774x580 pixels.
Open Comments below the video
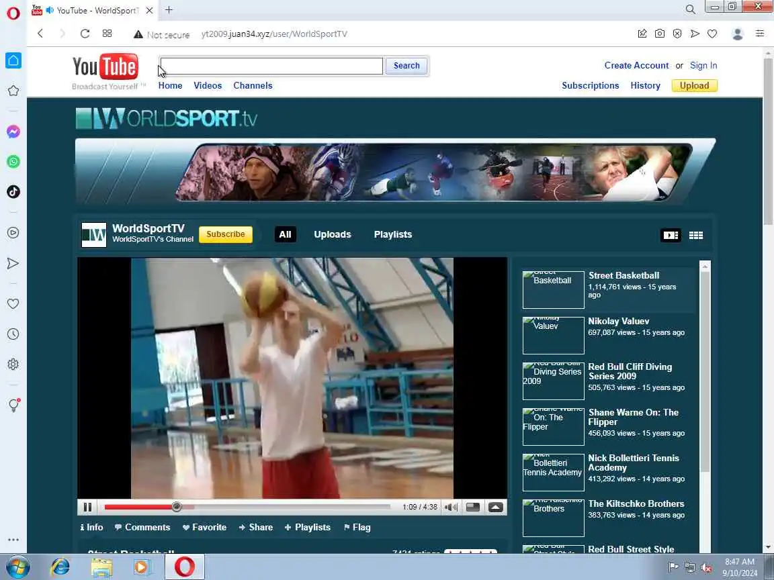[142, 527]
